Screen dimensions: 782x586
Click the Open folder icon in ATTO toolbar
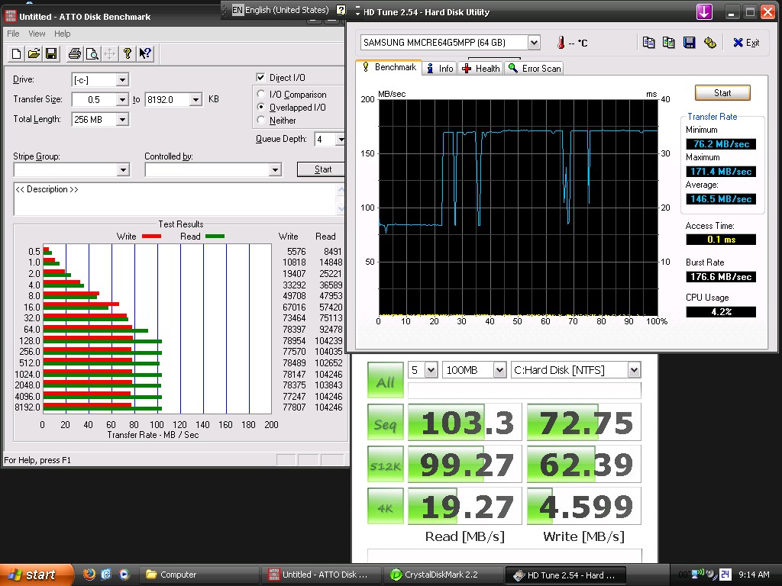tap(34, 53)
